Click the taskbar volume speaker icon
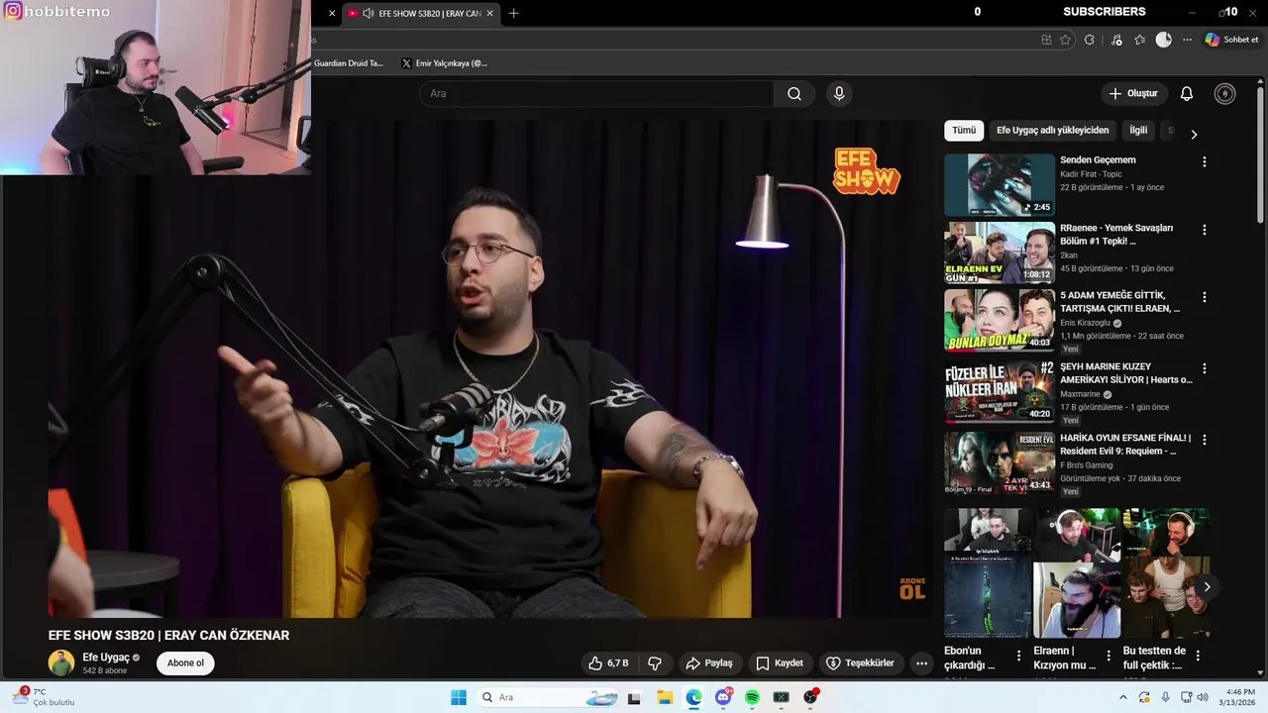 point(1202,697)
